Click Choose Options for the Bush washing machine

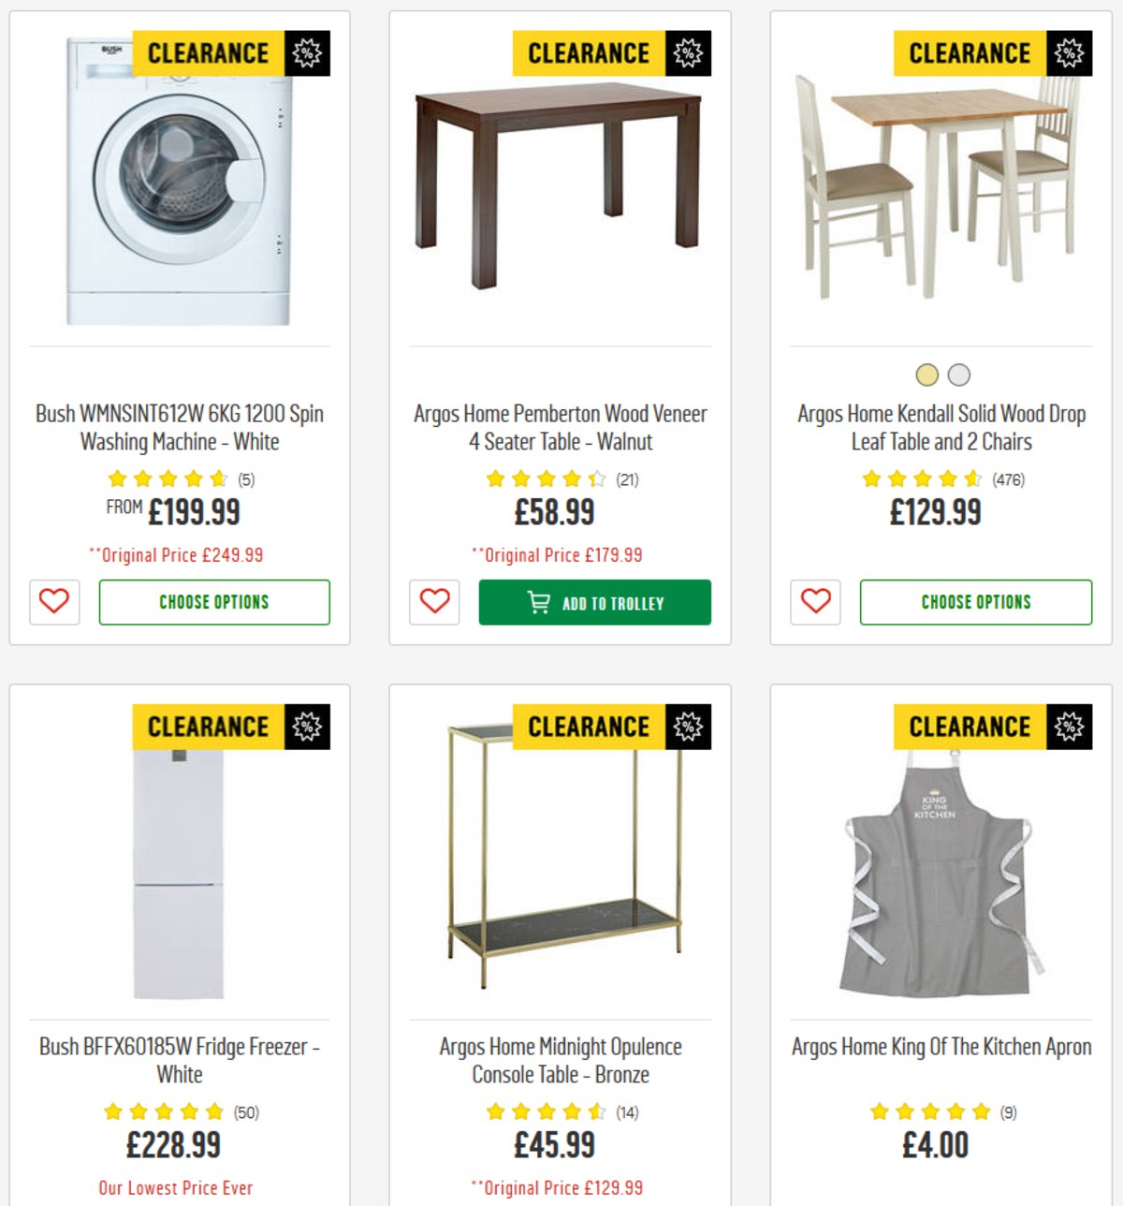coord(214,602)
